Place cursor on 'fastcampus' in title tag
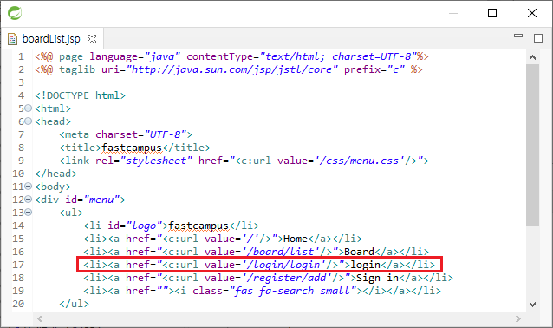This screenshot has height=328, width=553. coord(132,148)
